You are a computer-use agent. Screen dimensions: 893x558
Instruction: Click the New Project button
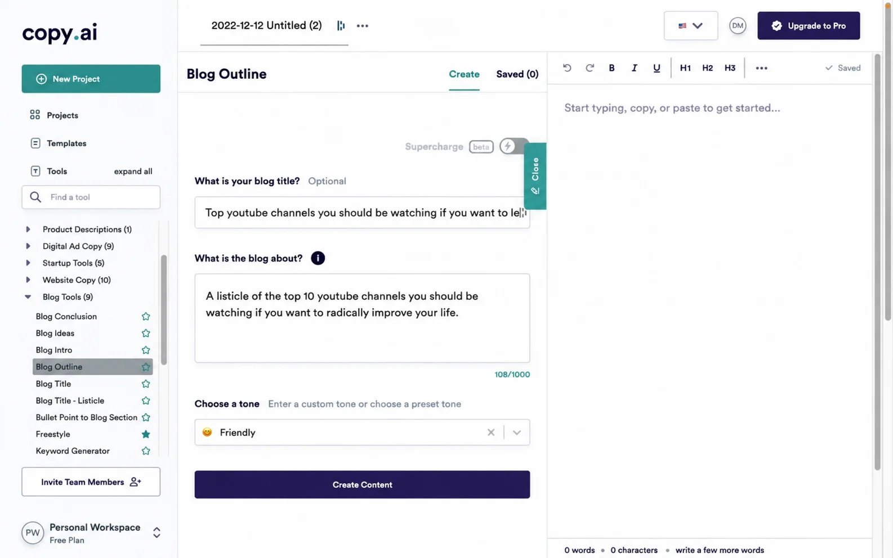(91, 79)
